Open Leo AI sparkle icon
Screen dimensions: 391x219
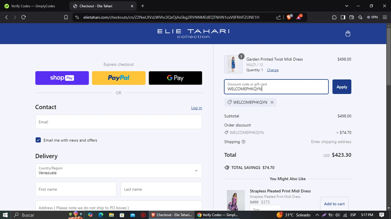click(360, 17)
